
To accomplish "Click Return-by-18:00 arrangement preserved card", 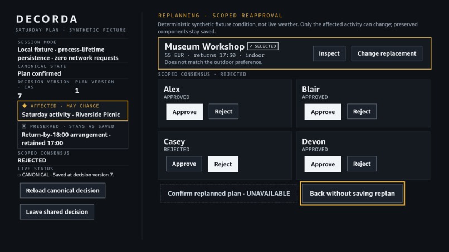I will click(73, 135).
